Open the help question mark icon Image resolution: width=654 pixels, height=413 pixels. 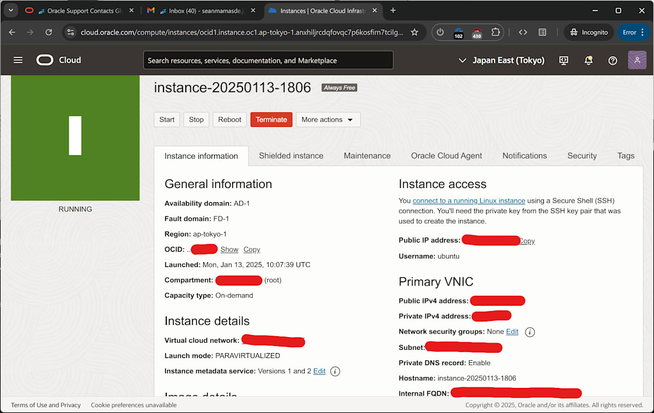pyautogui.click(x=613, y=60)
